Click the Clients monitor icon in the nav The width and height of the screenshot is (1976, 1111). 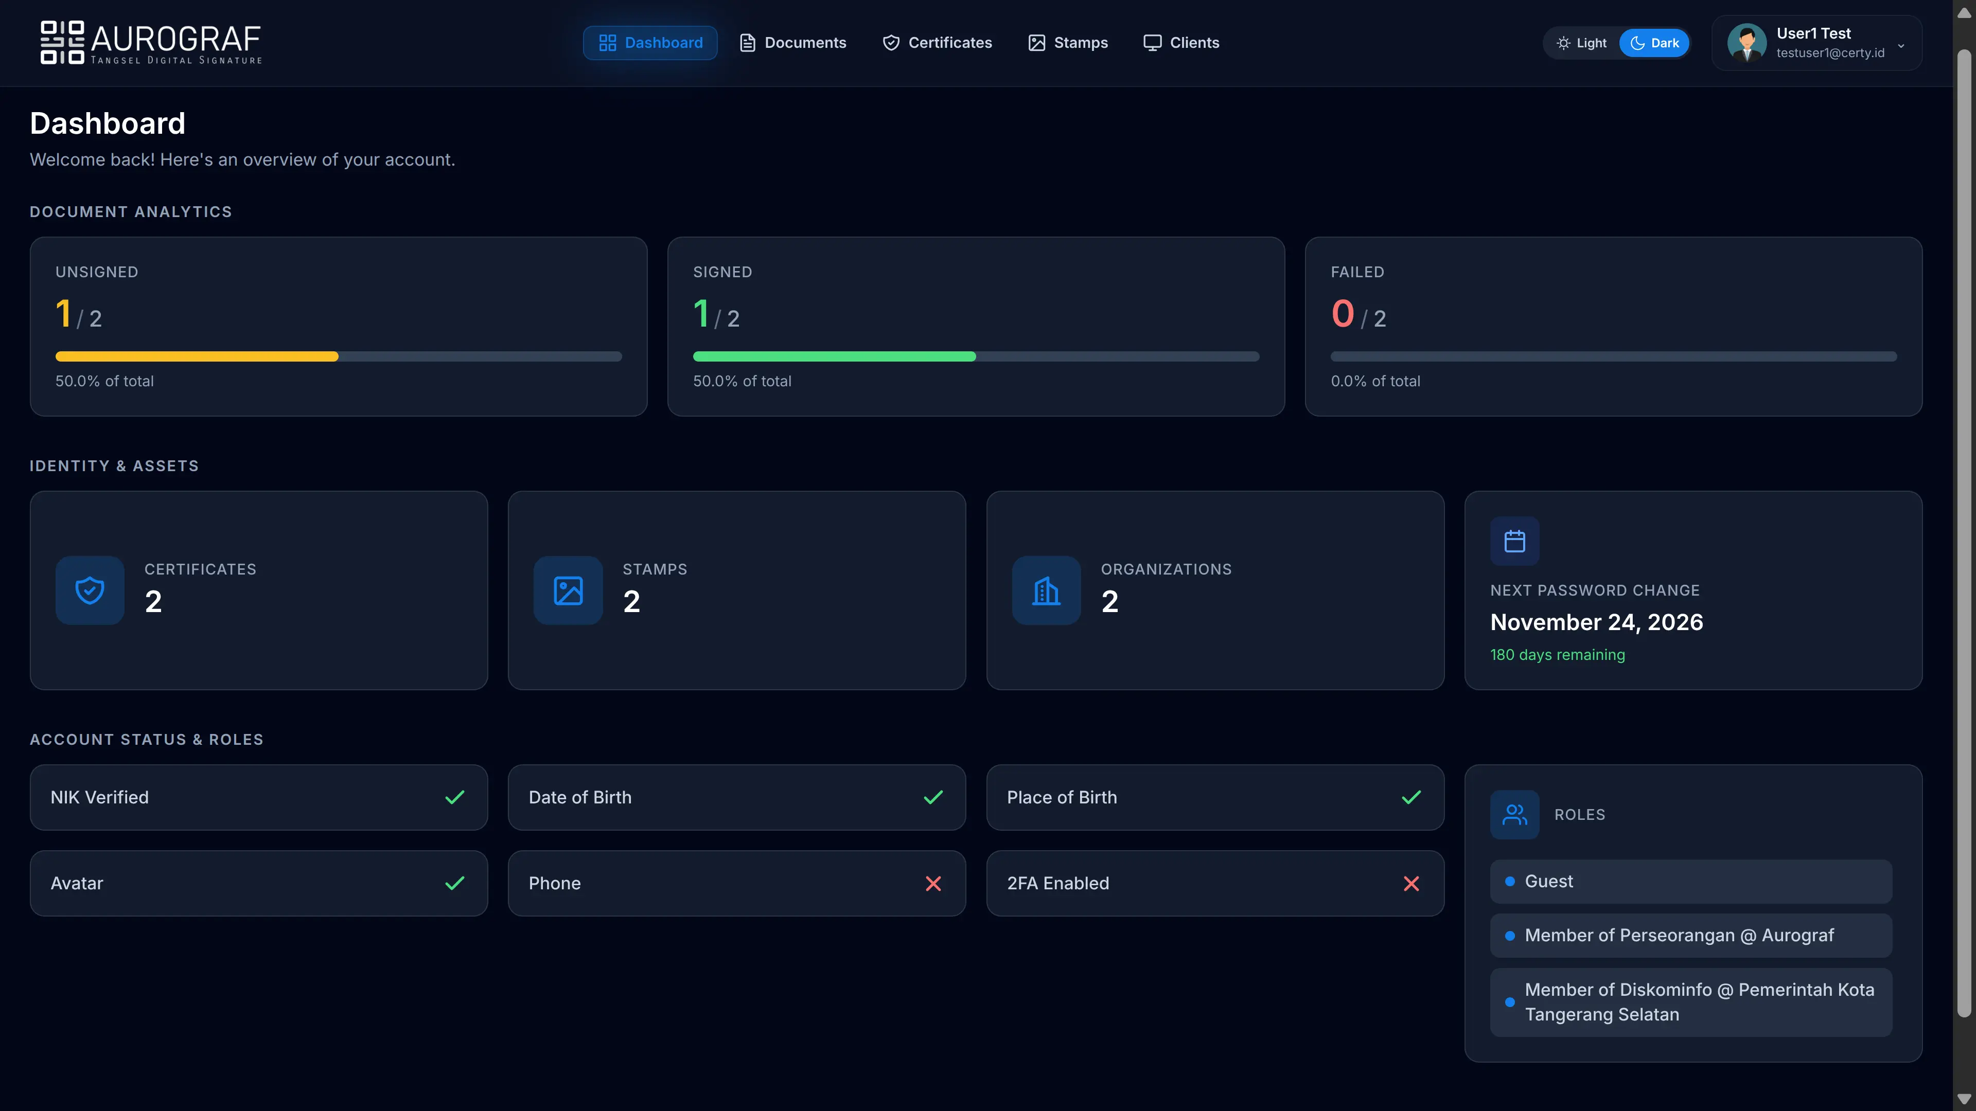pos(1152,43)
